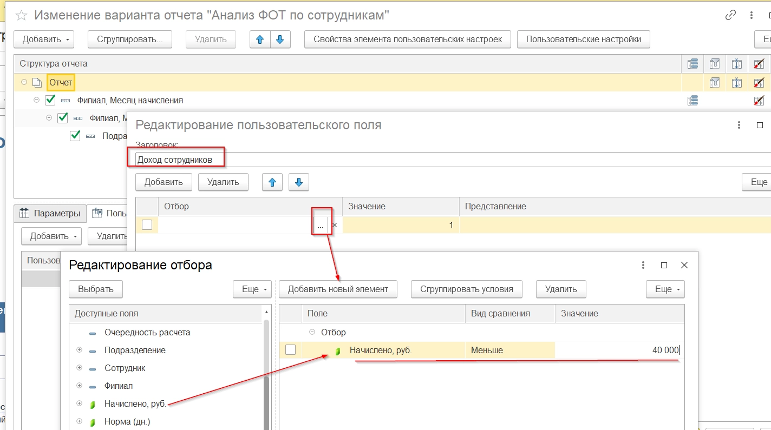Click the Норма (дн.) field icon
Image resolution: width=771 pixels, height=430 pixels.
(93, 422)
